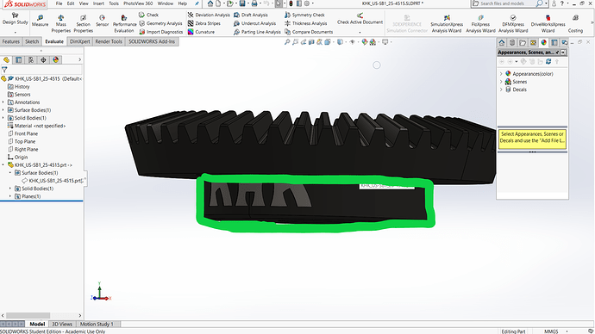Expand Appearances(color) node
This screenshot has height=334, width=595.
pyautogui.click(x=501, y=74)
